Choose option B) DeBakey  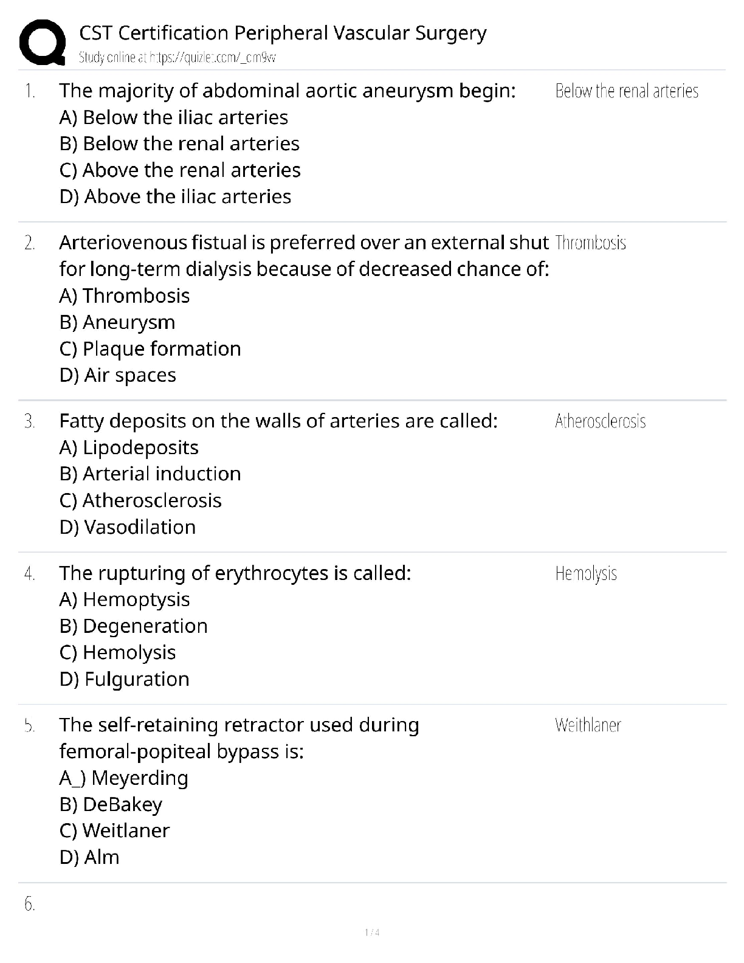coord(111,804)
